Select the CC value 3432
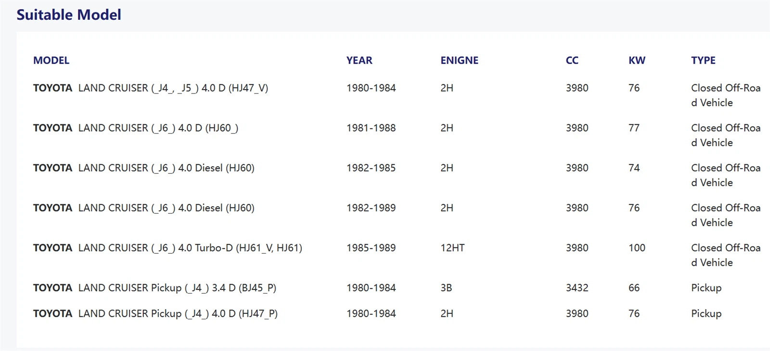 (577, 288)
